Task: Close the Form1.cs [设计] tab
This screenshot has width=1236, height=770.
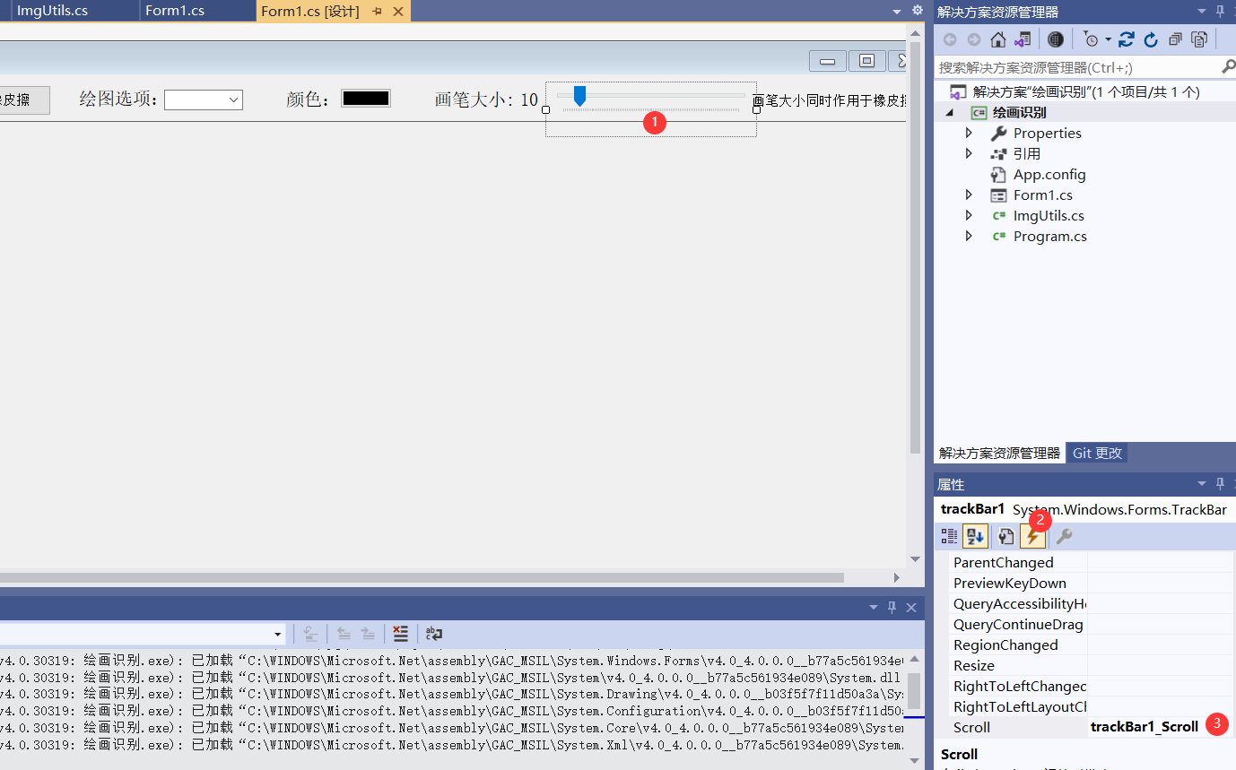Action: tap(397, 12)
